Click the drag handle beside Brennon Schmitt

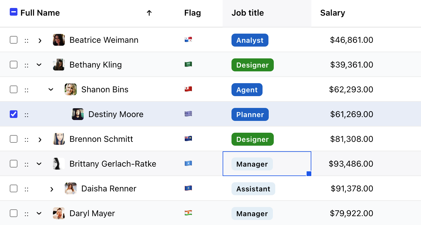(x=26, y=139)
